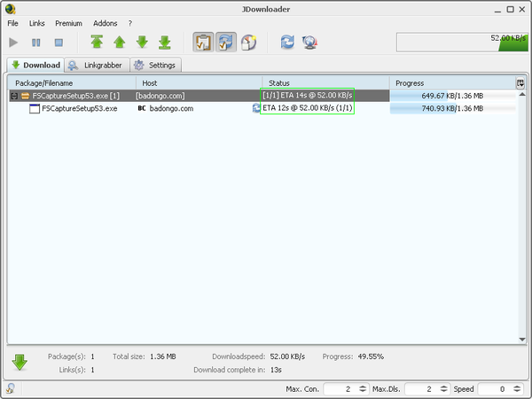This screenshot has width=532, height=399.
Task: Click the 649.67 KB/1.36 MB package progress bar
Action: pyautogui.click(x=452, y=96)
